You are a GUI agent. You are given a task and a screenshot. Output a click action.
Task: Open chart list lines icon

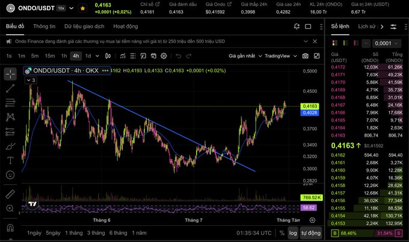pos(133,56)
